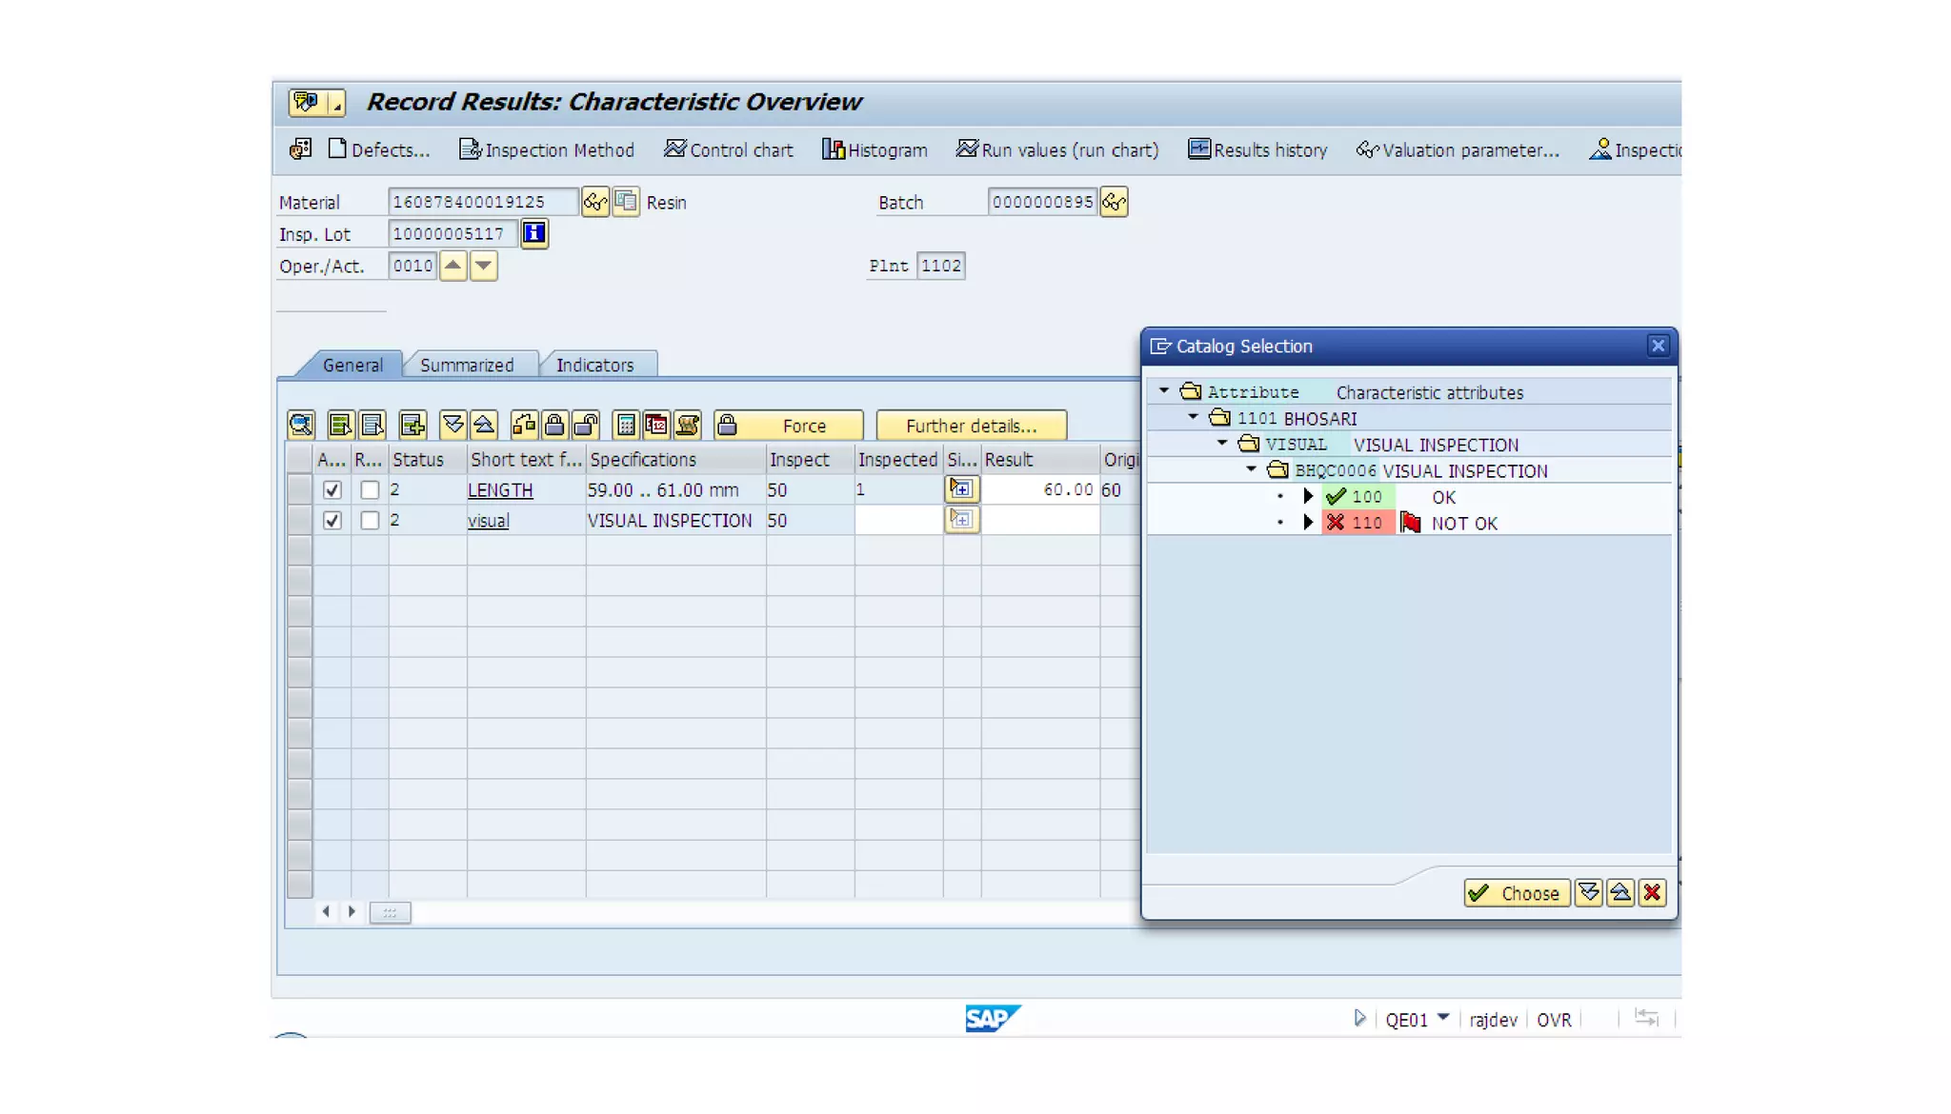Check the R column box for LENGTH
The height and width of the screenshot is (1114, 1951).
(x=370, y=490)
